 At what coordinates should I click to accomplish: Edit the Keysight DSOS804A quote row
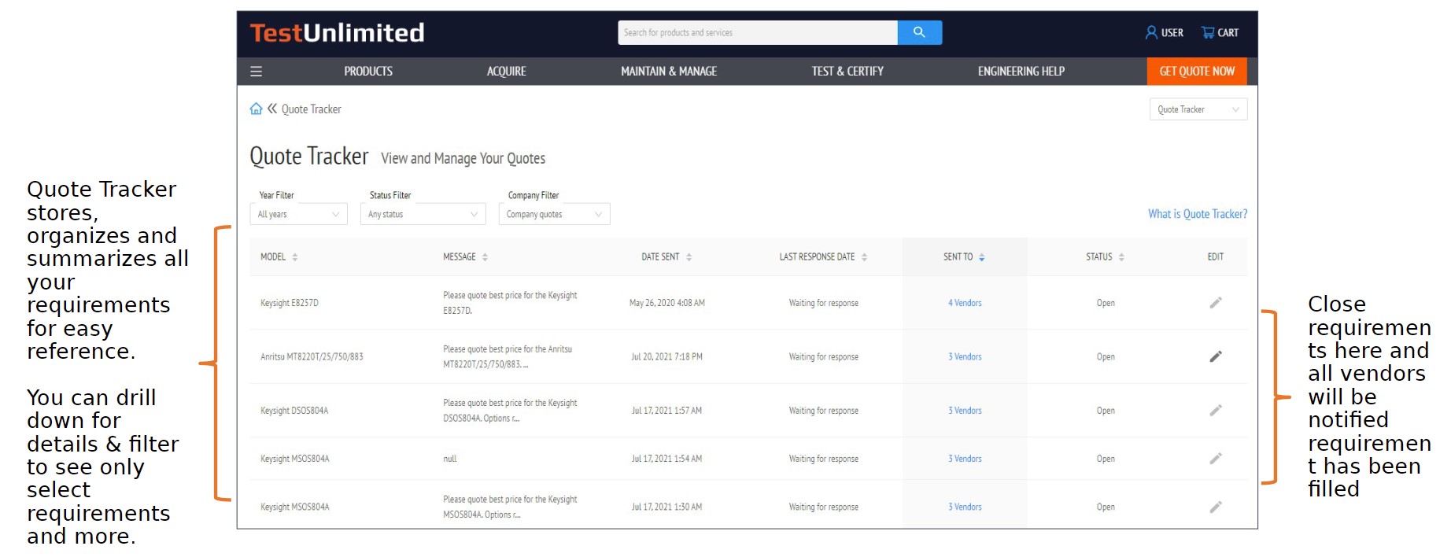[x=1215, y=410]
